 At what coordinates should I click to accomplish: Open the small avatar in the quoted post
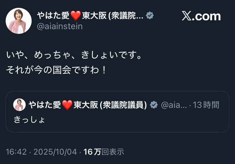19,105
